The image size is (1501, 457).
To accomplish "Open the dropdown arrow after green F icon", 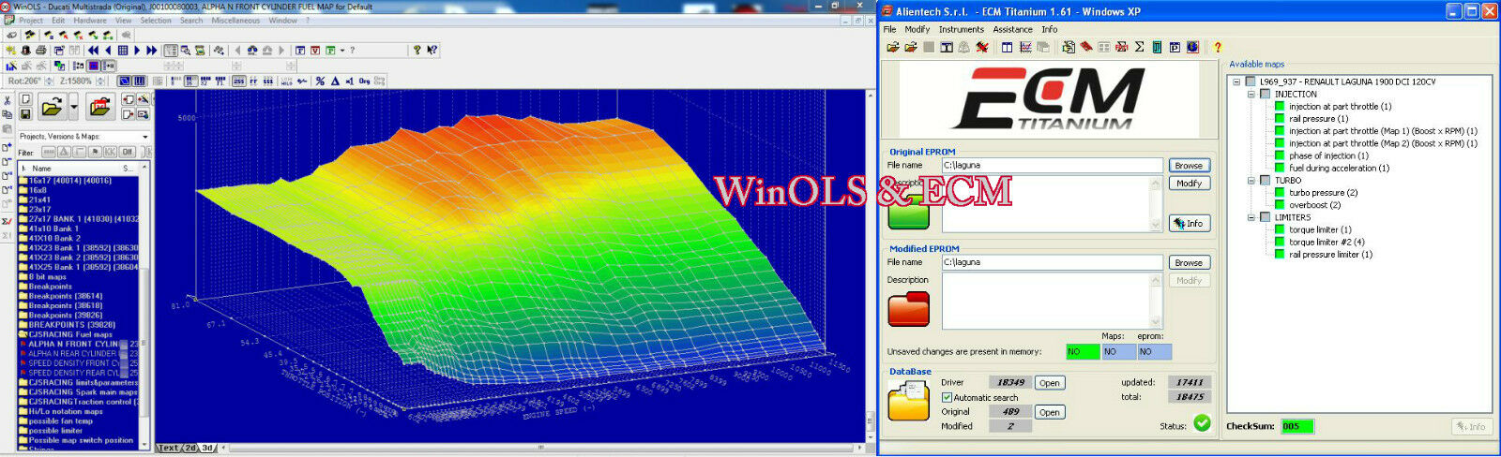I will coord(342,50).
